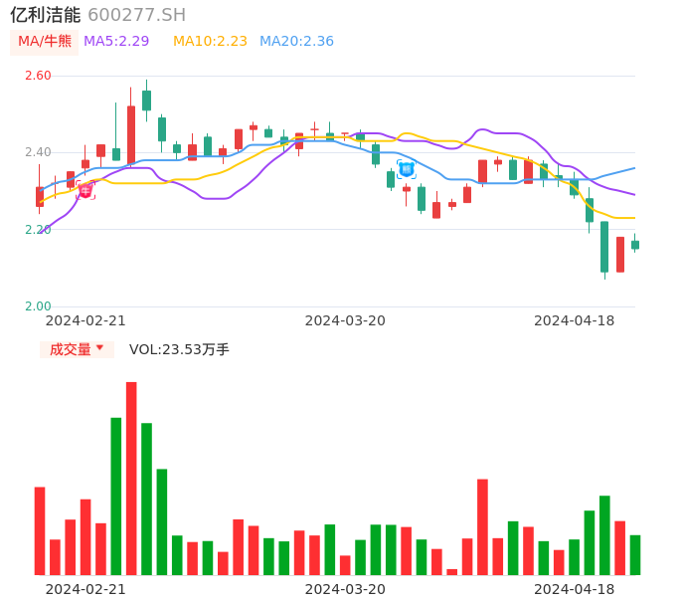Click the 2.00 price axis label
Screen dimensions: 682x603
[x=38, y=306]
